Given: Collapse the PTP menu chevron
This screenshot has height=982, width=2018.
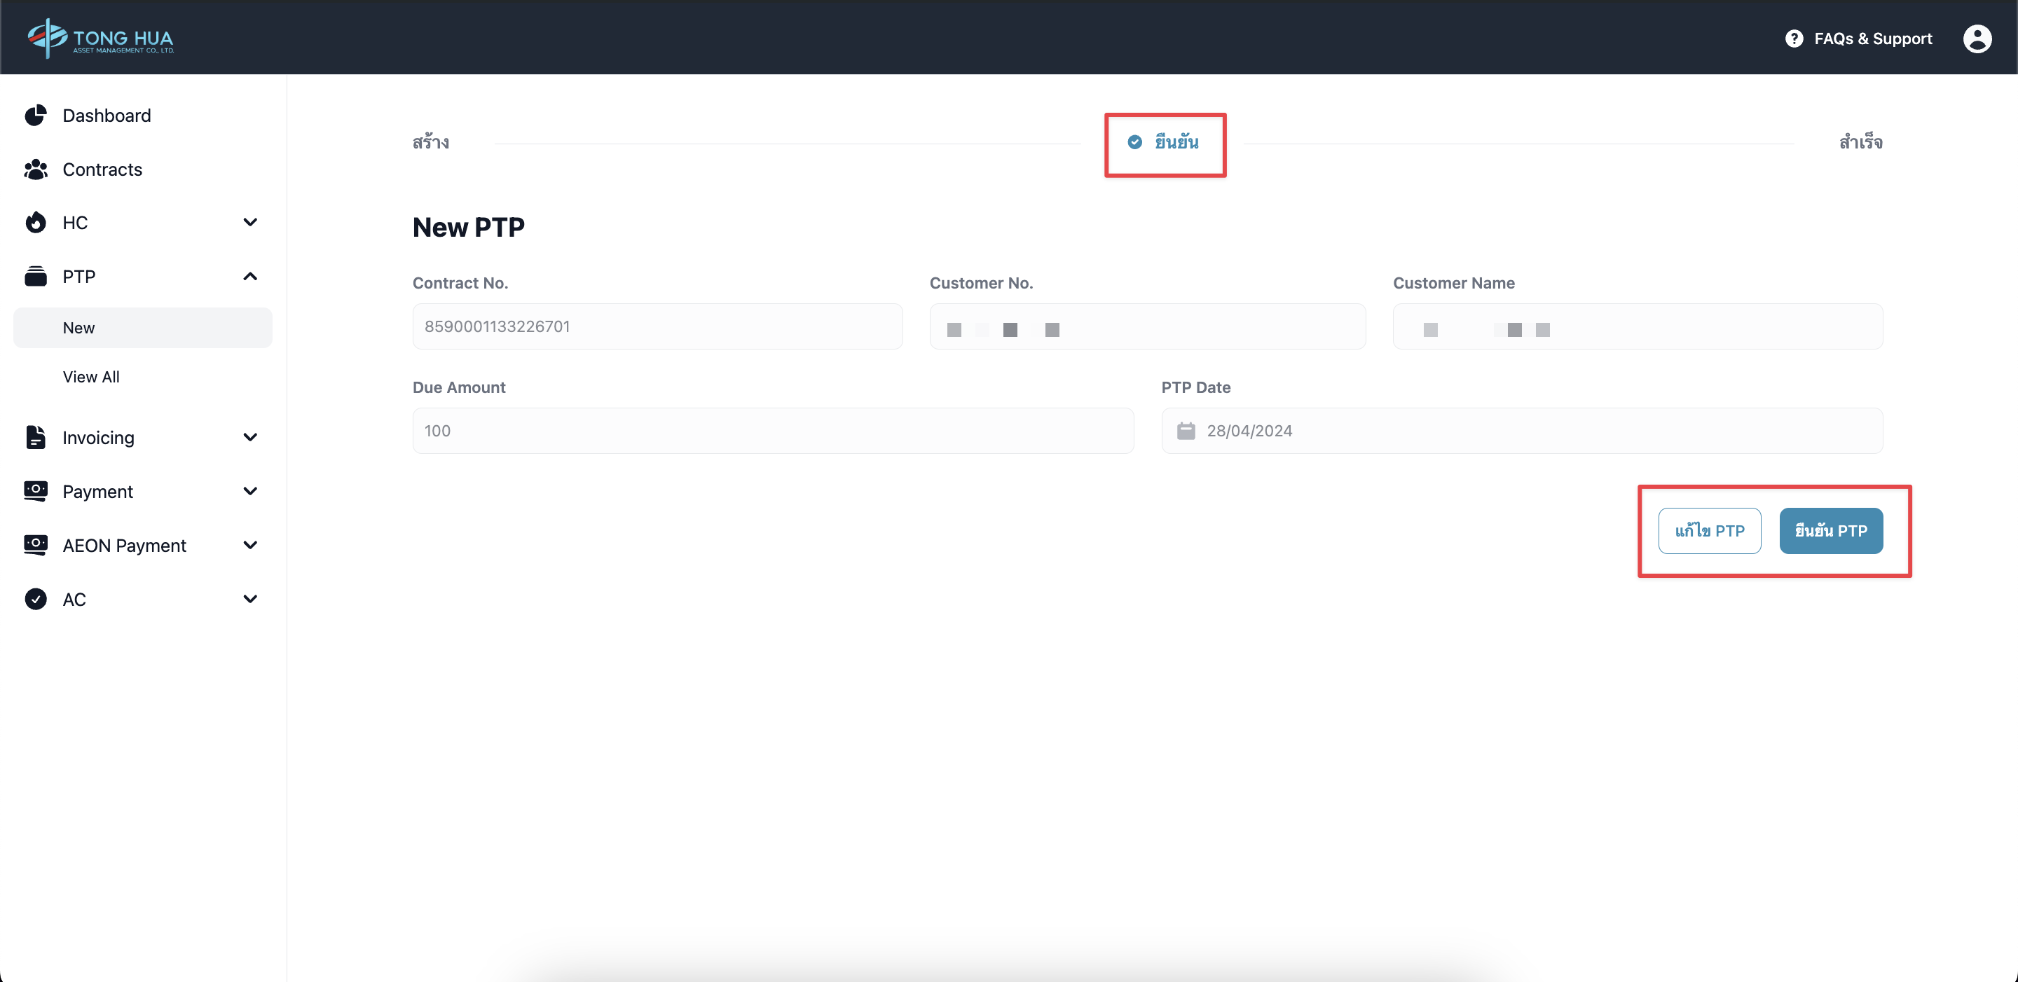Looking at the screenshot, I should 250,277.
